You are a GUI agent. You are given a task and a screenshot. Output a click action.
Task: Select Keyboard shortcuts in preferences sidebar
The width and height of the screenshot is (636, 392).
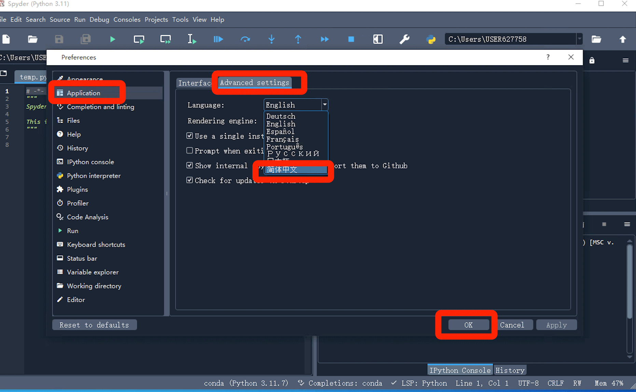pyautogui.click(x=96, y=244)
